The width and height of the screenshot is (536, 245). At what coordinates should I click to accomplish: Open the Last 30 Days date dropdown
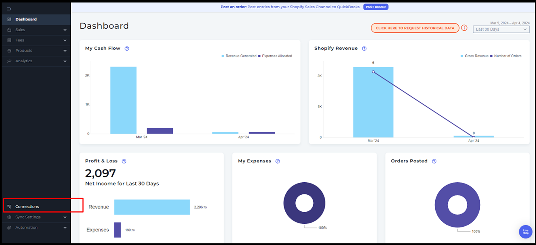tap(501, 29)
